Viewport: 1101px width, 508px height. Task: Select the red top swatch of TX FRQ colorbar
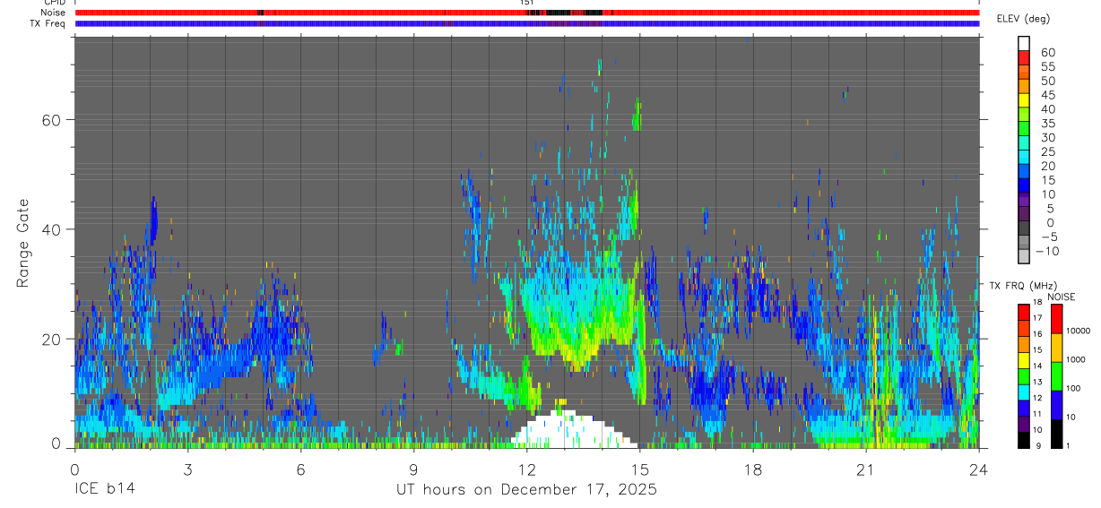[1024, 312]
